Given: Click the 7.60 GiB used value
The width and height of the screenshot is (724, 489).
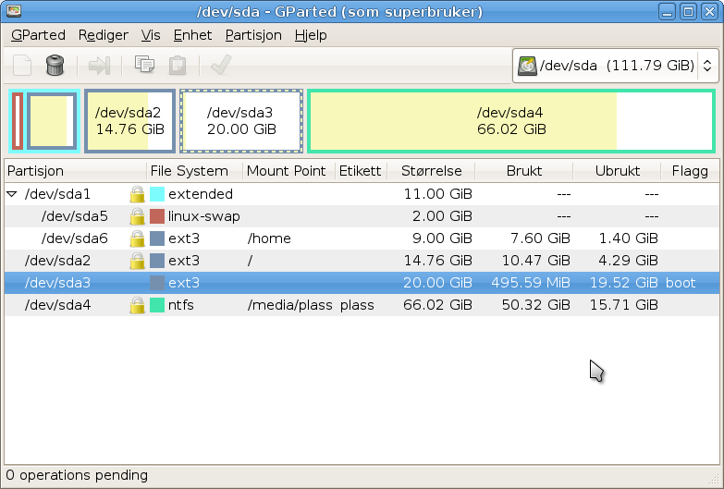Looking at the screenshot, I should (x=540, y=238).
